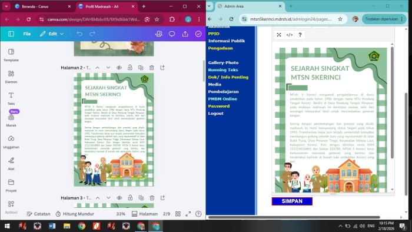Open the Alat tools panel
The height and width of the screenshot is (232, 412).
point(11,164)
